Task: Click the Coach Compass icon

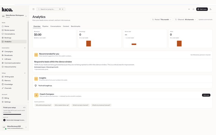Action: 36,95
